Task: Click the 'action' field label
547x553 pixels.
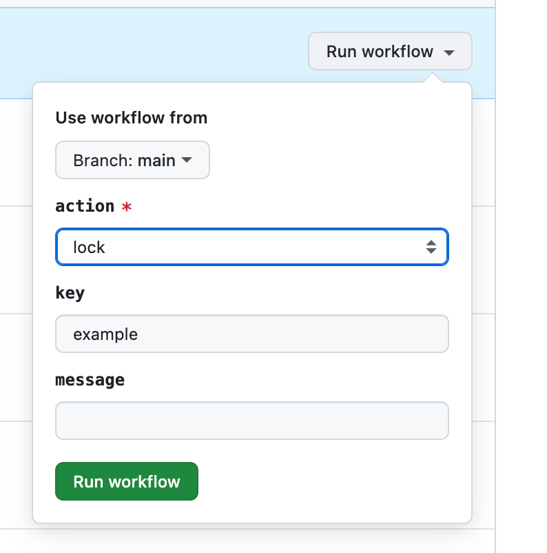Action: point(85,206)
